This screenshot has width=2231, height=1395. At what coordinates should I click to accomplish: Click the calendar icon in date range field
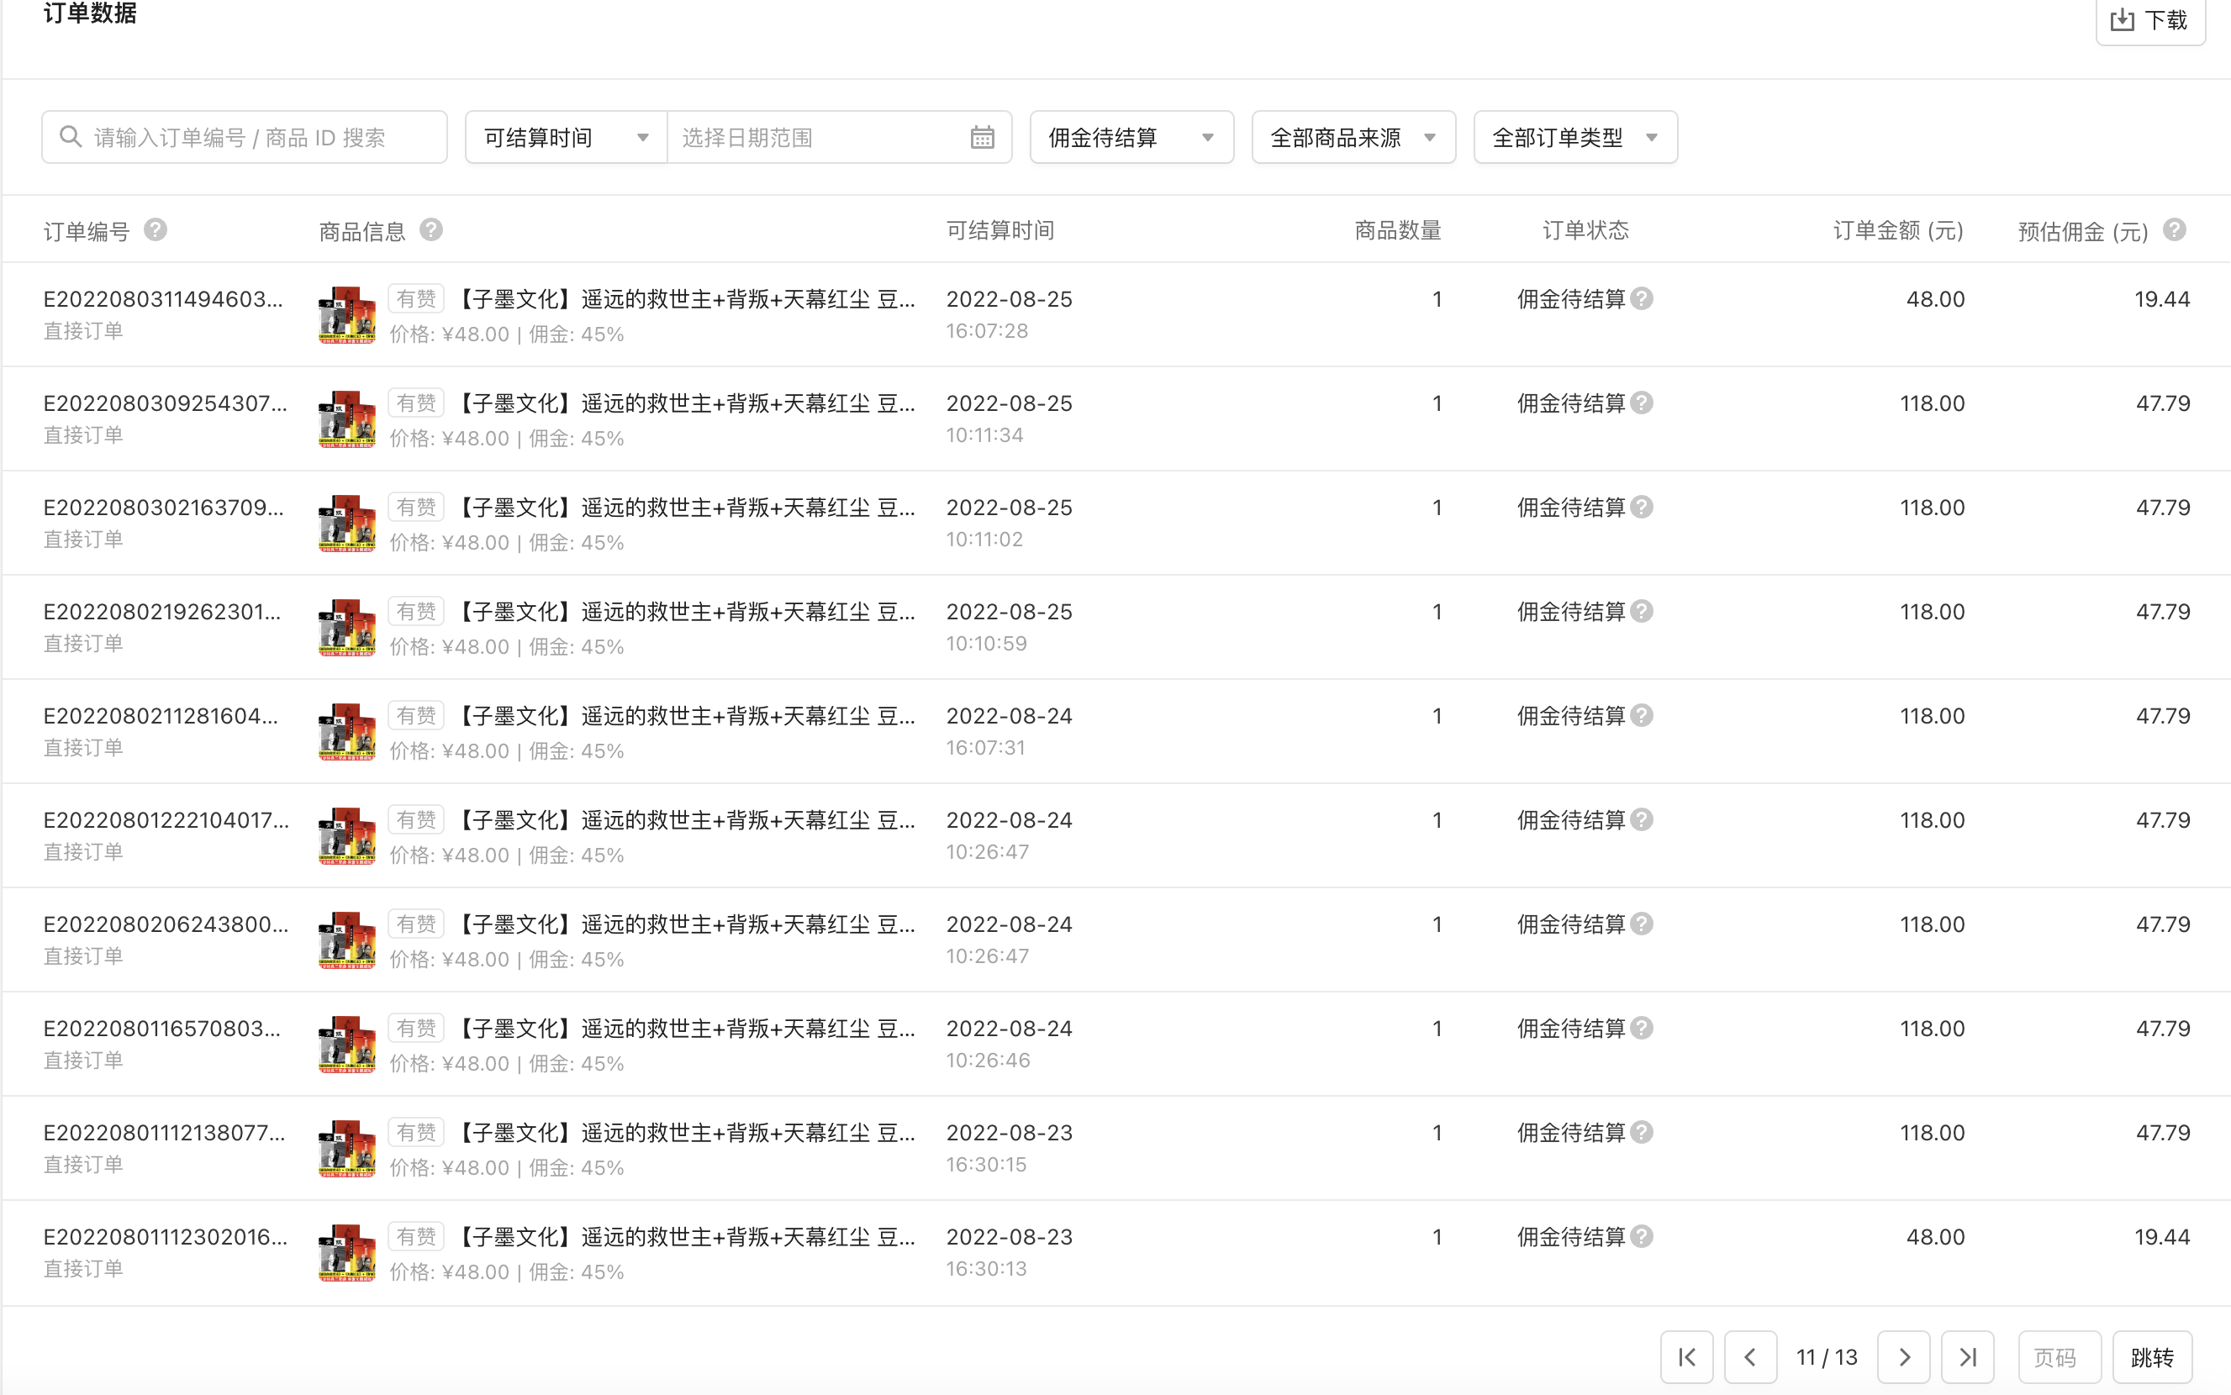[x=982, y=138]
